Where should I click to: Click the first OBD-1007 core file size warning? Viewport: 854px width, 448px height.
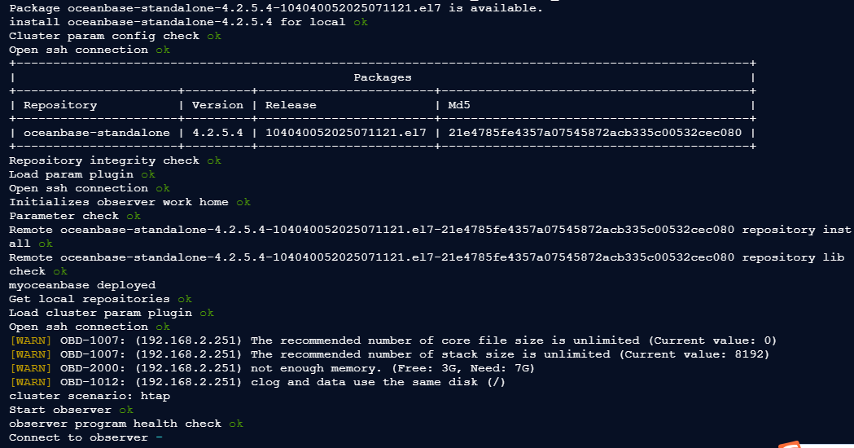click(393, 340)
